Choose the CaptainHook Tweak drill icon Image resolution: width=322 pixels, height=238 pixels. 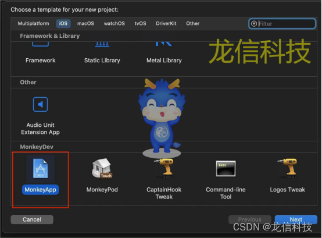point(164,168)
